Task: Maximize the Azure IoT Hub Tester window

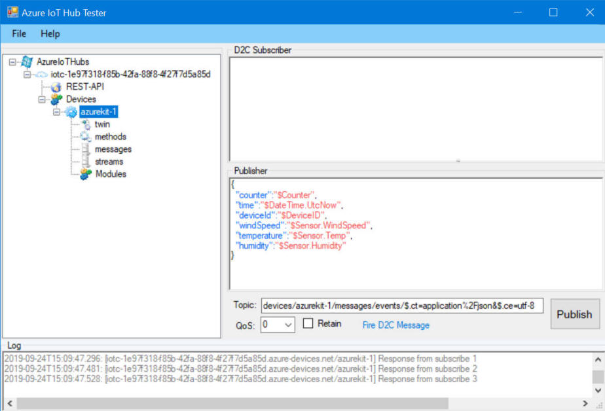Action: click(553, 12)
